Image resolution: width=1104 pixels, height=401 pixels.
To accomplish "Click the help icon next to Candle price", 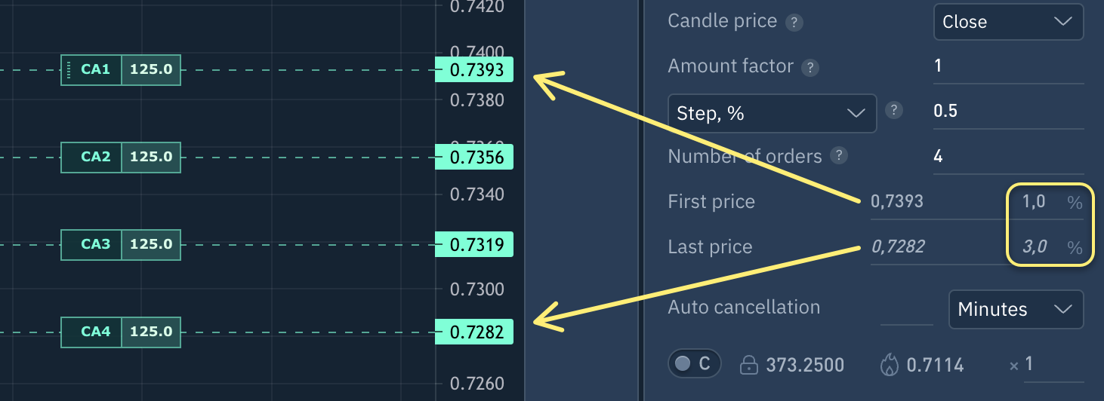I will point(794,23).
